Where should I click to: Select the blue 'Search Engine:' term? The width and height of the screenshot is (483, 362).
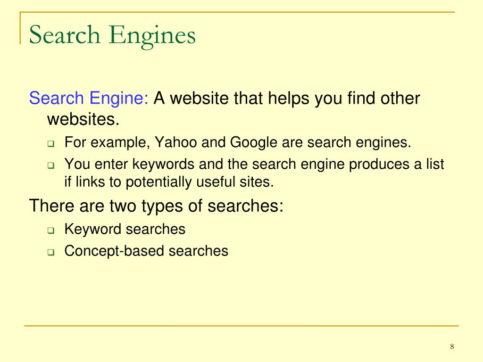click(x=89, y=98)
